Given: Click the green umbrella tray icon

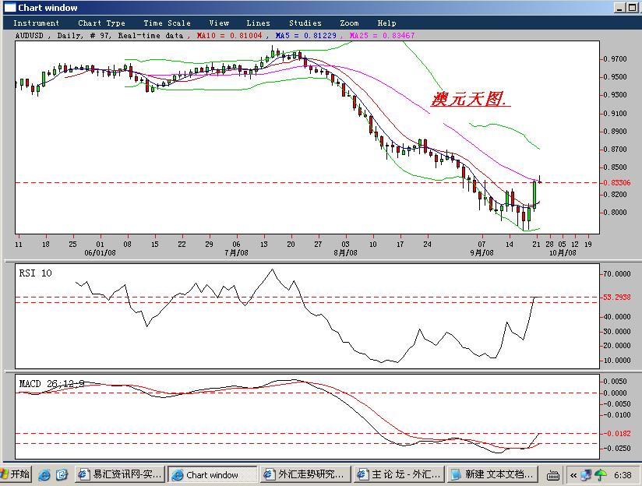Looking at the screenshot, I should point(601,475).
